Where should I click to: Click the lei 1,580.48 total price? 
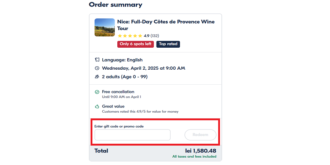pyautogui.click(x=201, y=151)
